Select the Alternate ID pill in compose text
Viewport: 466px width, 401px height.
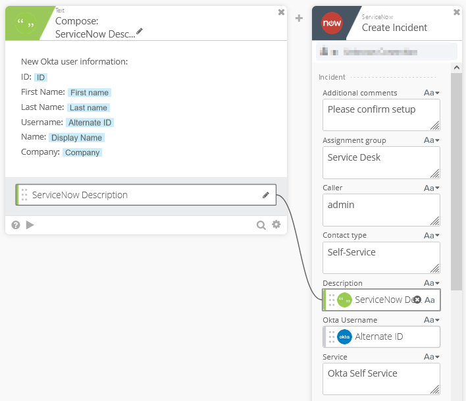click(90, 122)
